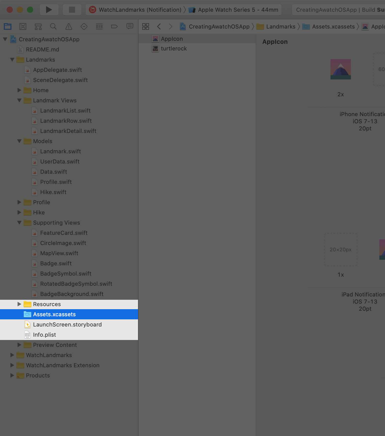Open the WatchLandmarks (Notification) scheme selector
This screenshot has width=385, height=436.
tap(135, 10)
